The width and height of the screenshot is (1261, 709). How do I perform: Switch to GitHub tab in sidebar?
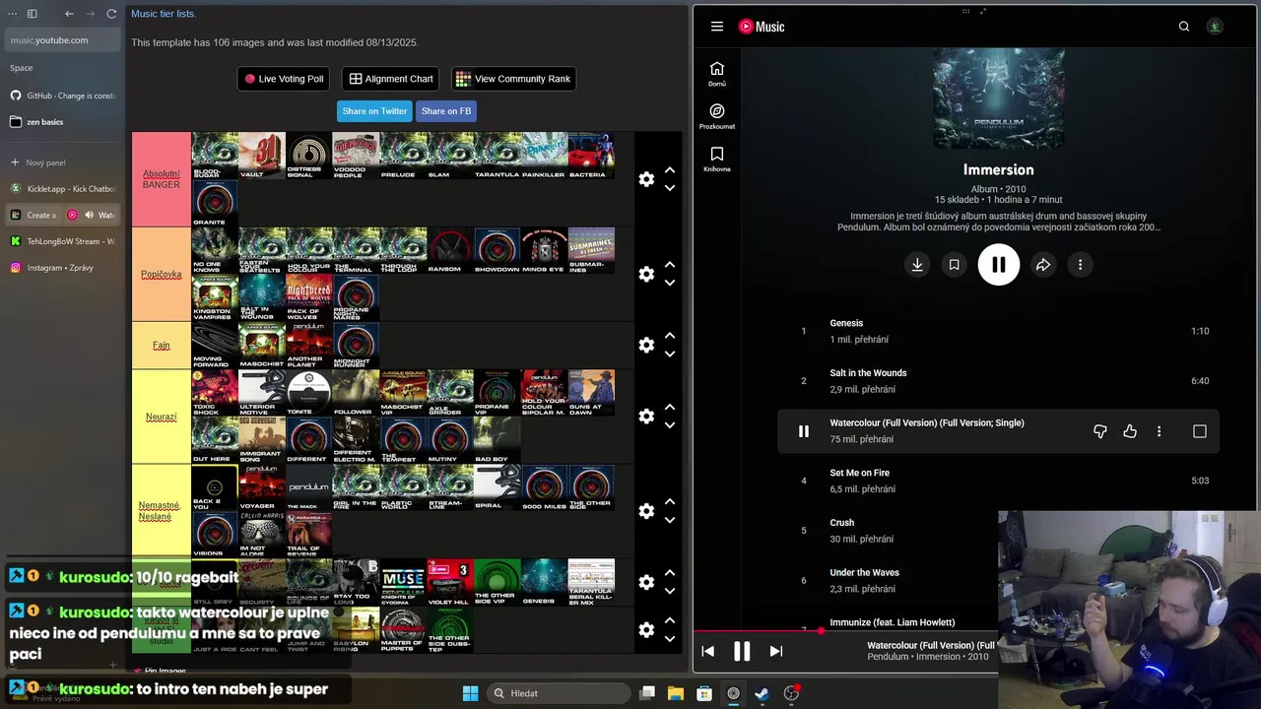tap(62, 96)
